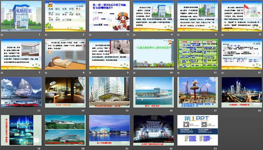Select slide 3 with cartoon girl in orange hat
Screen dimensions: 263x150
point(109,16)
